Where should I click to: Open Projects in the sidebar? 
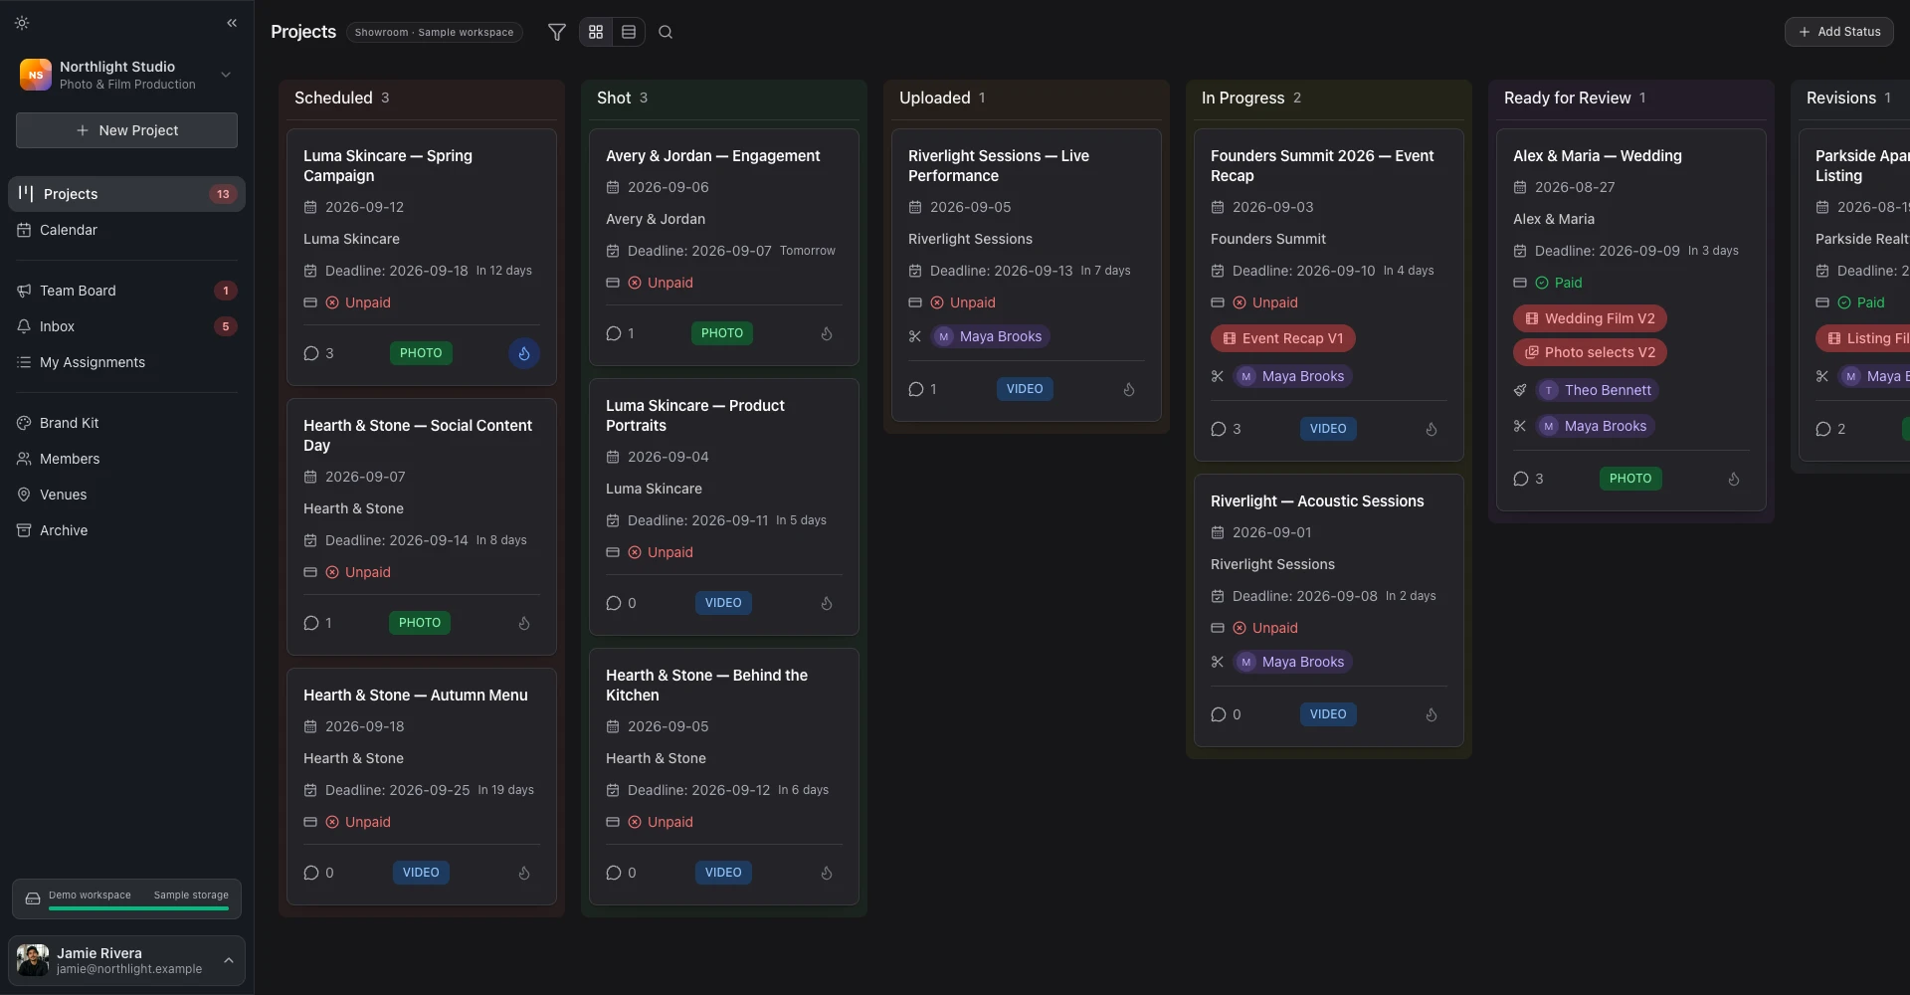tap(126, 194)
